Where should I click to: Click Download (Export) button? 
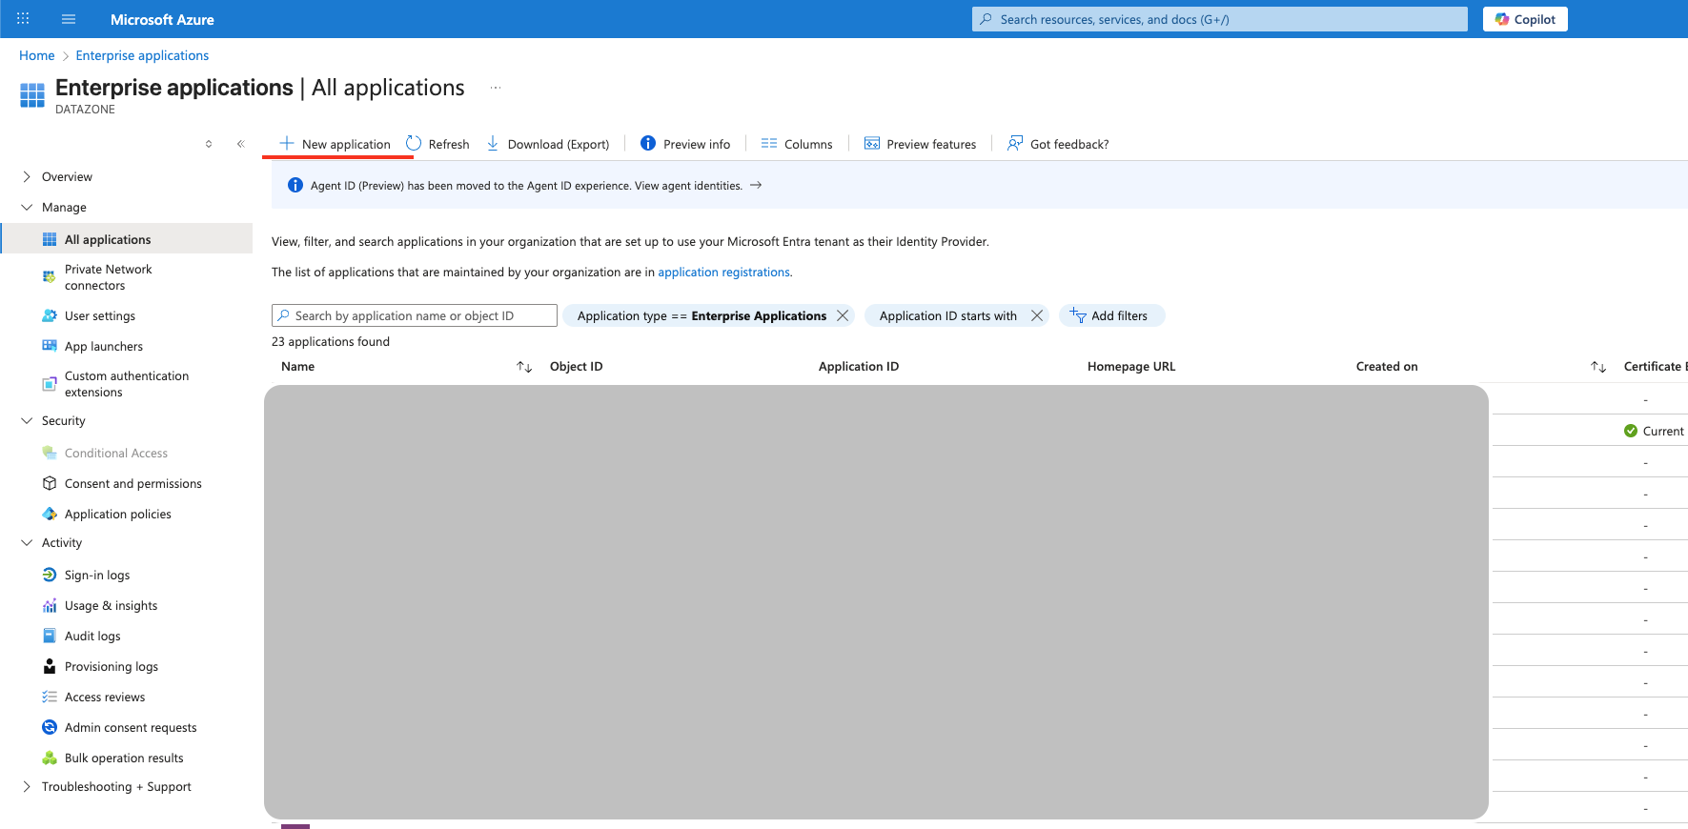pyautogui.click(x=548, y=144)
